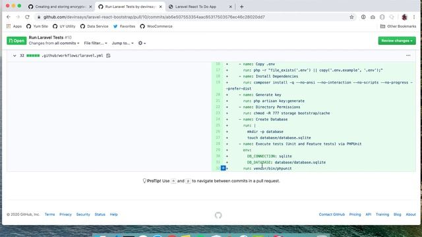Viewport: 422px width, 237px height.
Task: Close the 'Creating and storing encrypted' tab
Action: point(90,7)
